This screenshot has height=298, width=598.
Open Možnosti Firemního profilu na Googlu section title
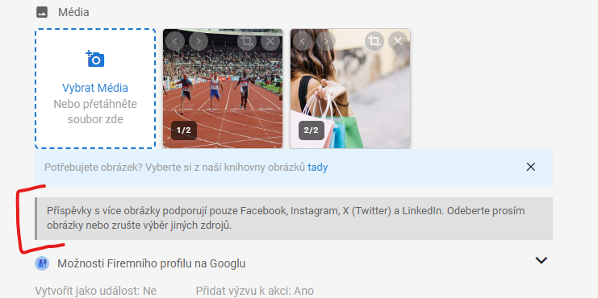coord(152,263)
